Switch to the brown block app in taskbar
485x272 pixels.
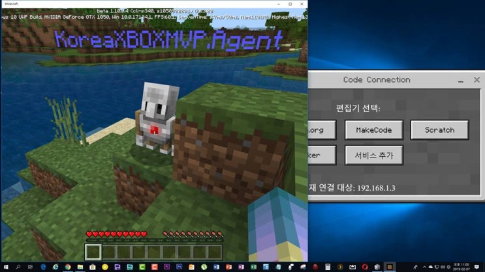pos(390,267)
